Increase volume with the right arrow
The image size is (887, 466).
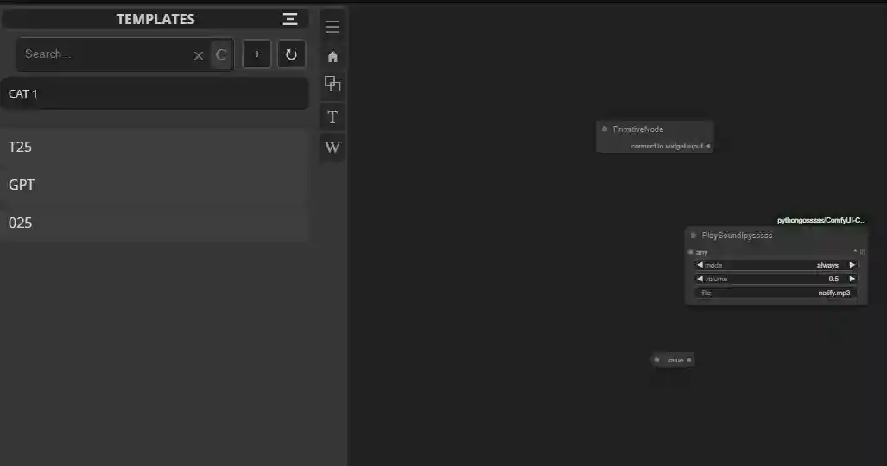click(852, 279)
